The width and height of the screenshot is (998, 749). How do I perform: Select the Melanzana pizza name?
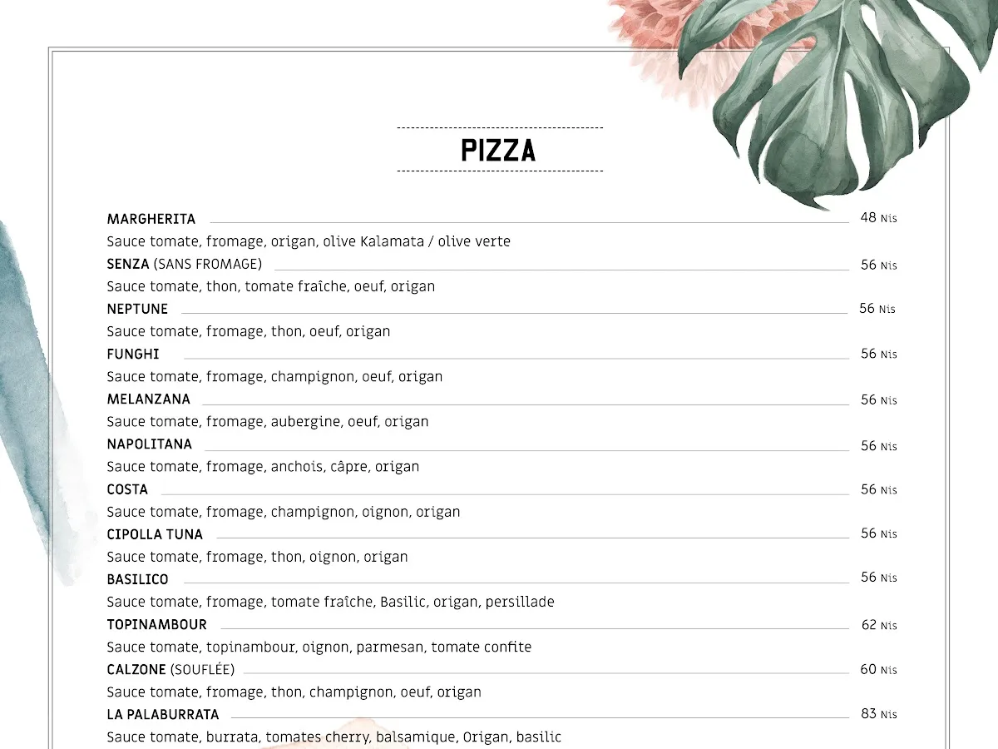pyautogui.click(x=148, y=399)
